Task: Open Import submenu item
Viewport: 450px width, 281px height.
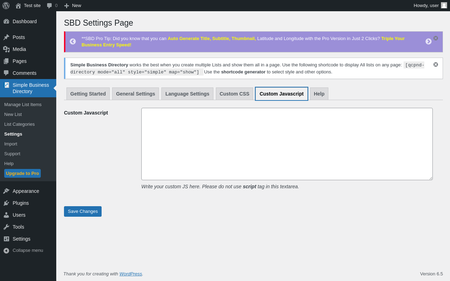Action: [x=11, y=144]
